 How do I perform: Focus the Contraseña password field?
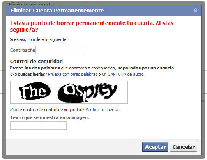(x=60, y=50)
